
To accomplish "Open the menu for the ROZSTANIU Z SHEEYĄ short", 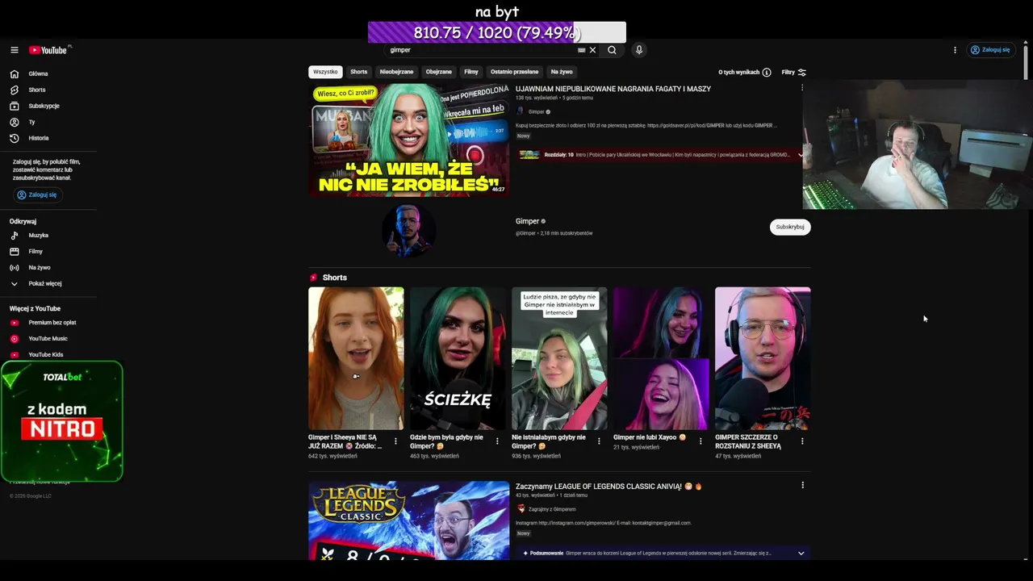I will (x=802, y=441).
